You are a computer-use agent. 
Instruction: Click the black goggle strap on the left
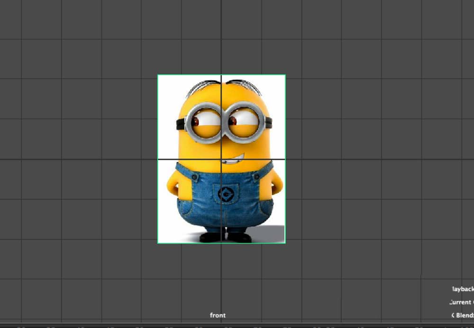coord(180,124)
